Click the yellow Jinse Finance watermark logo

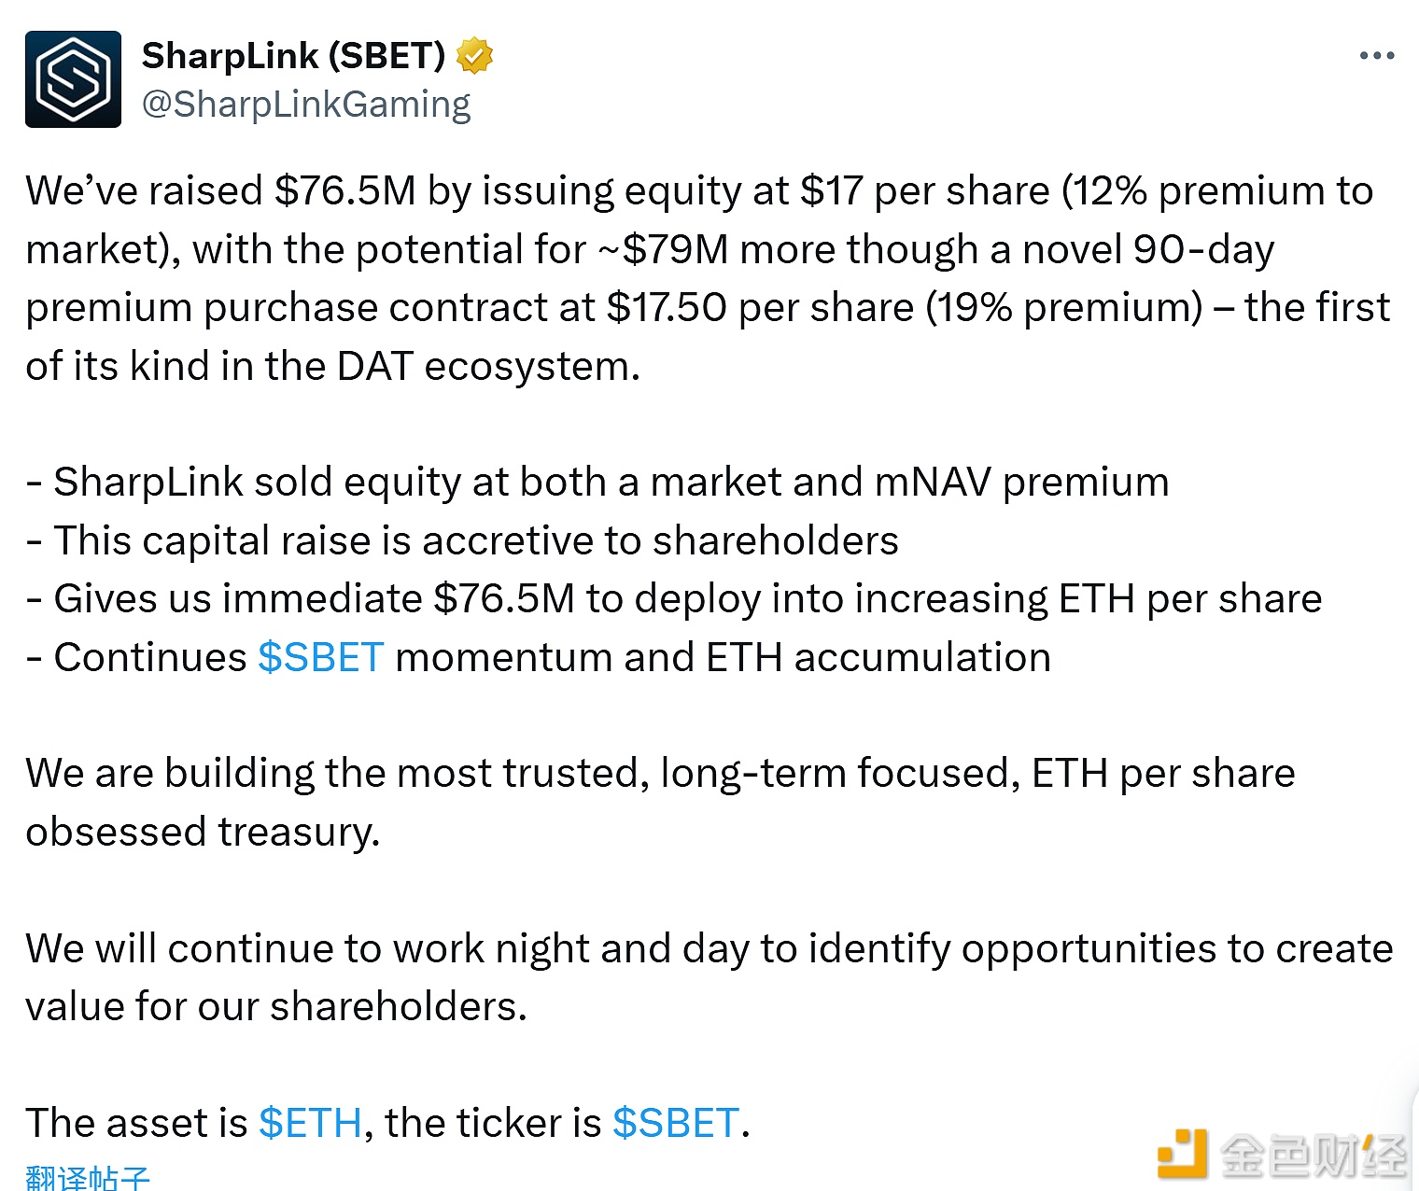tap(1181, 1155)
